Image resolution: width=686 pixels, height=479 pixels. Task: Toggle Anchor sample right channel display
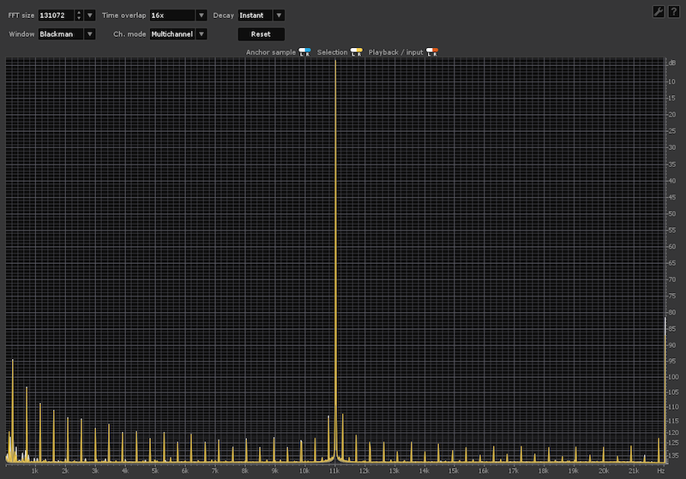click(308, 52)
